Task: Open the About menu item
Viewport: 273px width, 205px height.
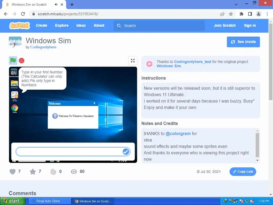Action: pos(99,25)
